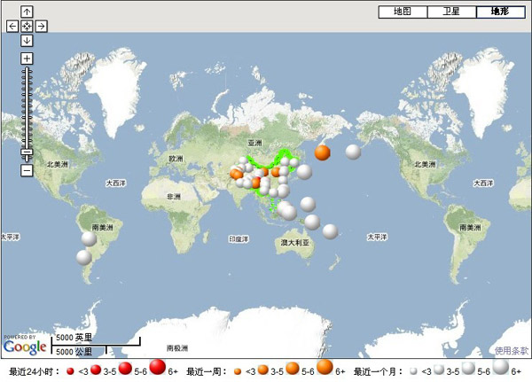Click the 最近一周 legend label

pos(207,372)
